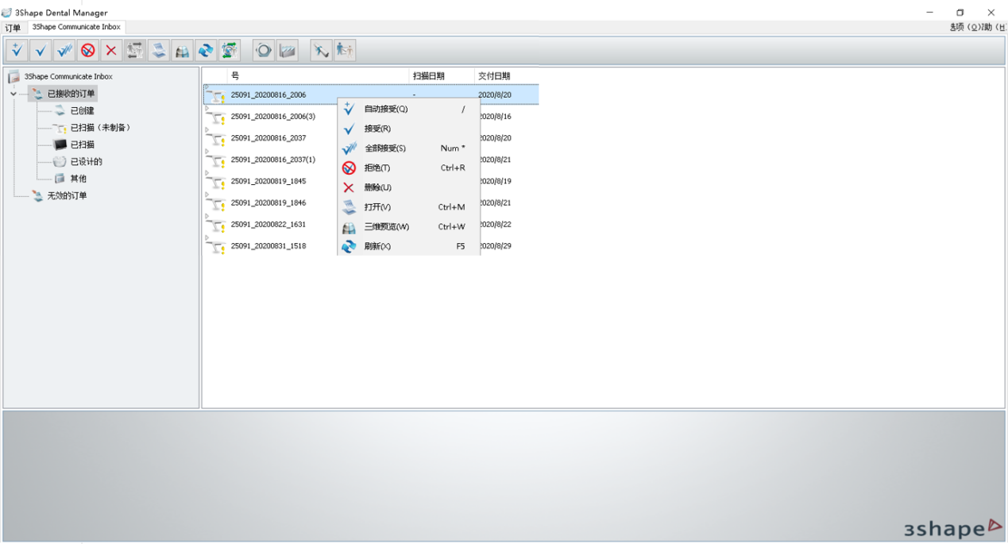Click the milling block toolbar icon

click(288, 51)
